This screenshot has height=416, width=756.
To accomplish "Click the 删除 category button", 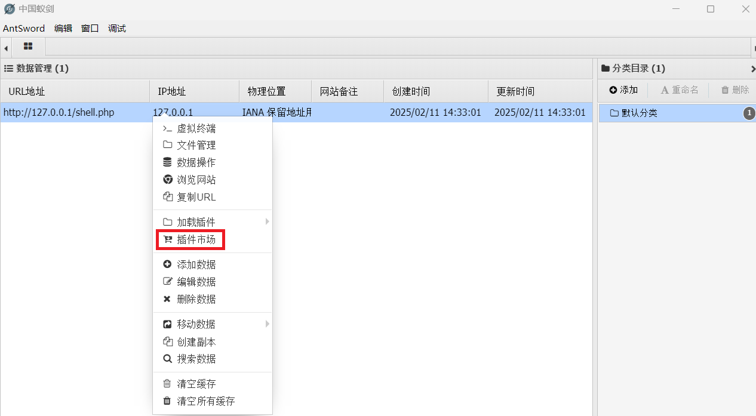I will (x=735, y=90).
